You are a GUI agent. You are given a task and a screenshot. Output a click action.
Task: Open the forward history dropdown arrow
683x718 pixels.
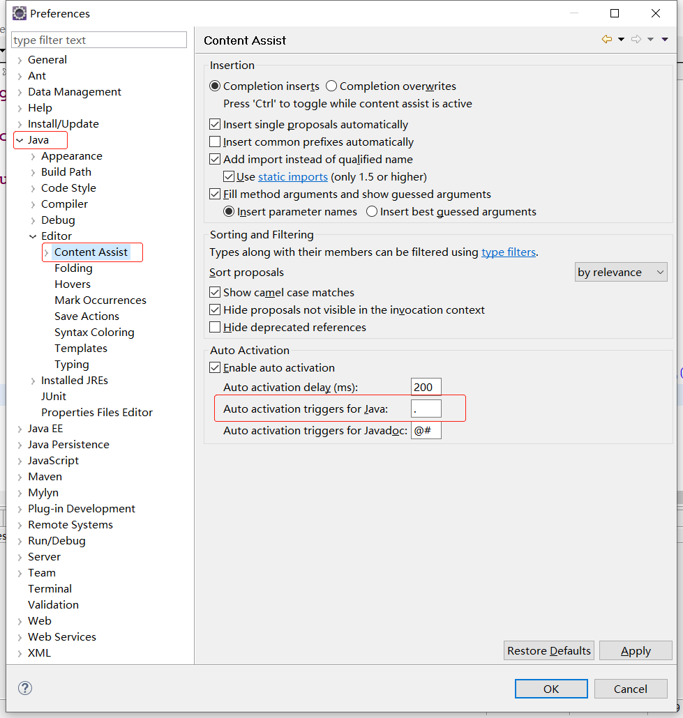(x=650, y=39)
